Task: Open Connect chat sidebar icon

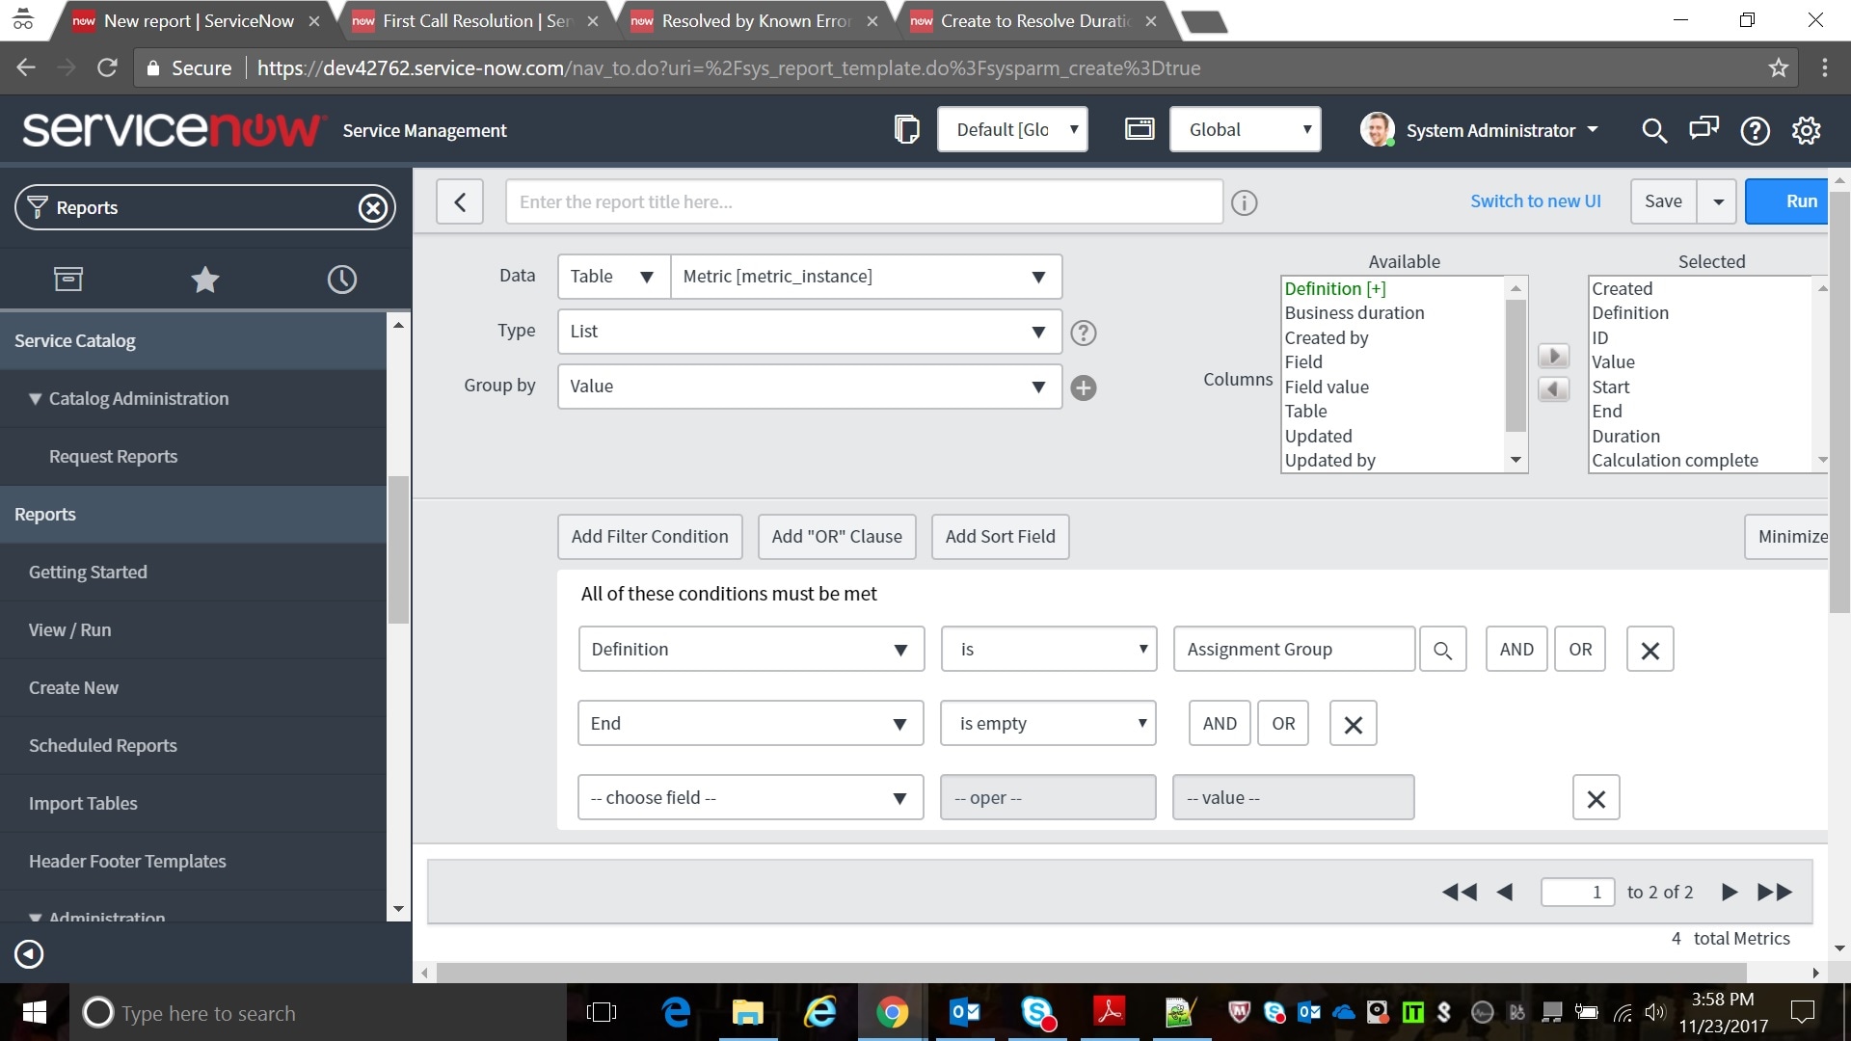Action: pos(1703,128)
